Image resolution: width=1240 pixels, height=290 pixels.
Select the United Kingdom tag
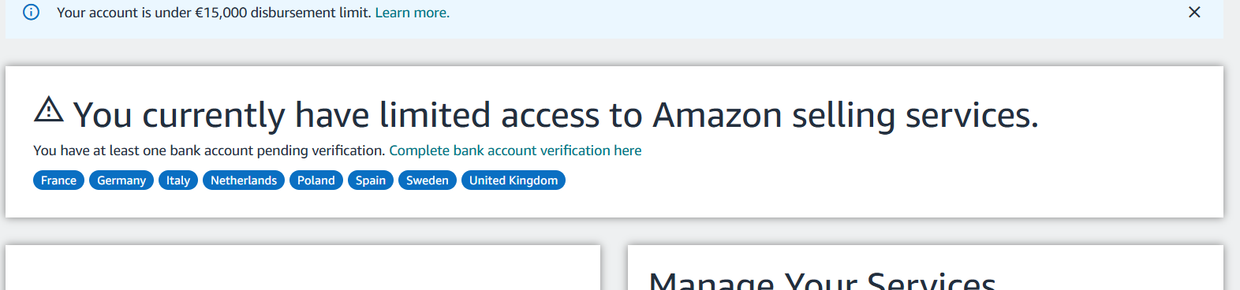[x=514, y=180]
